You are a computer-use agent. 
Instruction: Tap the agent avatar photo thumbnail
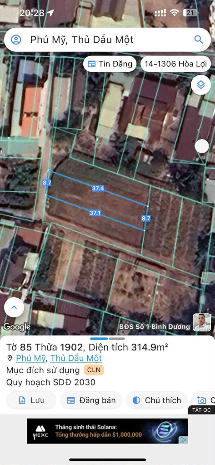[202, 322]
